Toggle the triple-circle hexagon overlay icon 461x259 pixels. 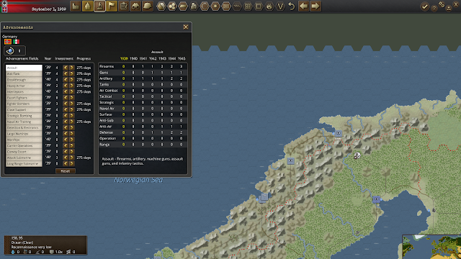click(x=172, y=6)
